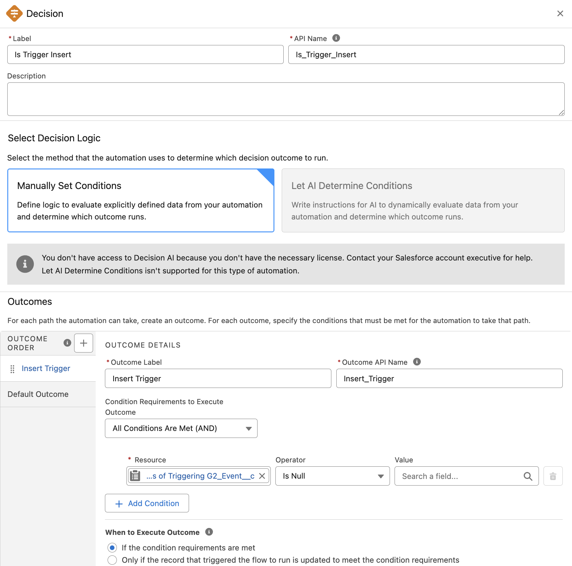572x566 pixels.
Task: Choose Manually Set Conditions logic option
Action: 141,200
